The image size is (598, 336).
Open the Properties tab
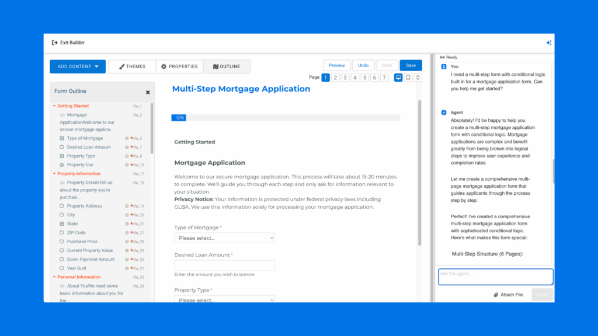[179, 66]
